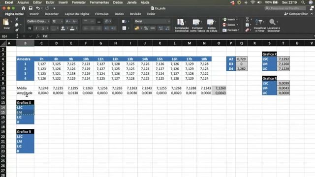Switch to the Revisão ribbon tab
This screenshot has height=177, width=315.
(x=135, y=14)
